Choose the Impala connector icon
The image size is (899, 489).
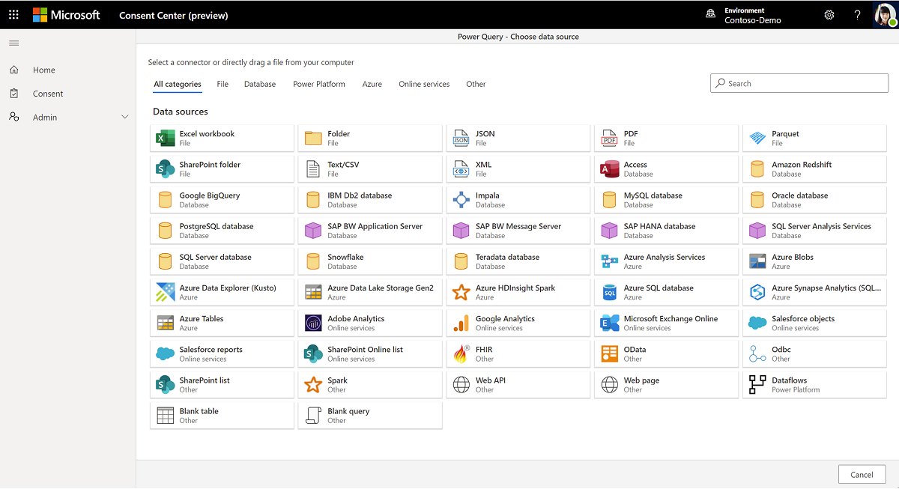(461, 200)
